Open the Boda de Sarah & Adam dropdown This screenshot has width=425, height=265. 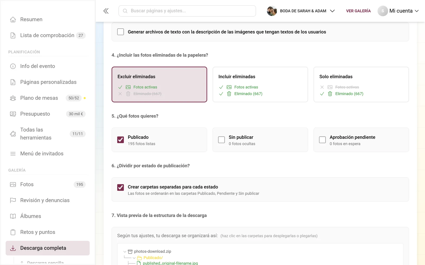pos(301,11)
